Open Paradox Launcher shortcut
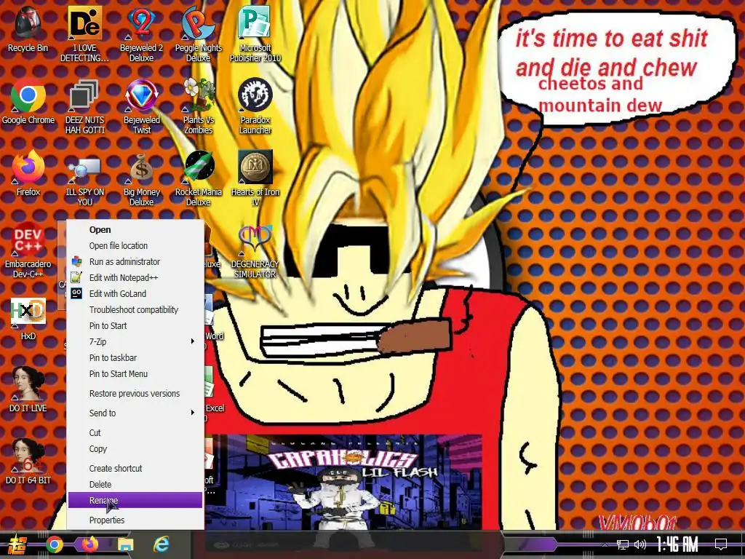 tap(255, 106)
